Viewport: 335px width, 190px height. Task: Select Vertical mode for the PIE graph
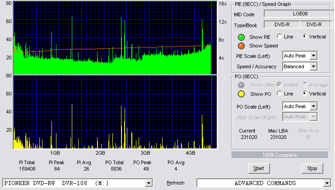305,36
